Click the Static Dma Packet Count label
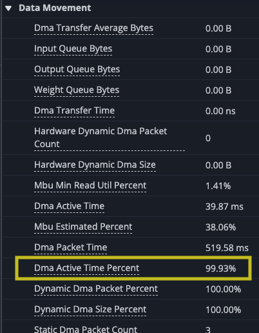259x333 pixels. 86,329
